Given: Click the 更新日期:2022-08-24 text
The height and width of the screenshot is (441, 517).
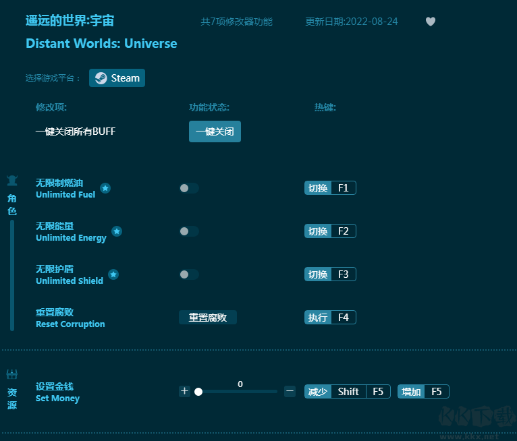Looking at the screenshot, I should pos(352,22).
